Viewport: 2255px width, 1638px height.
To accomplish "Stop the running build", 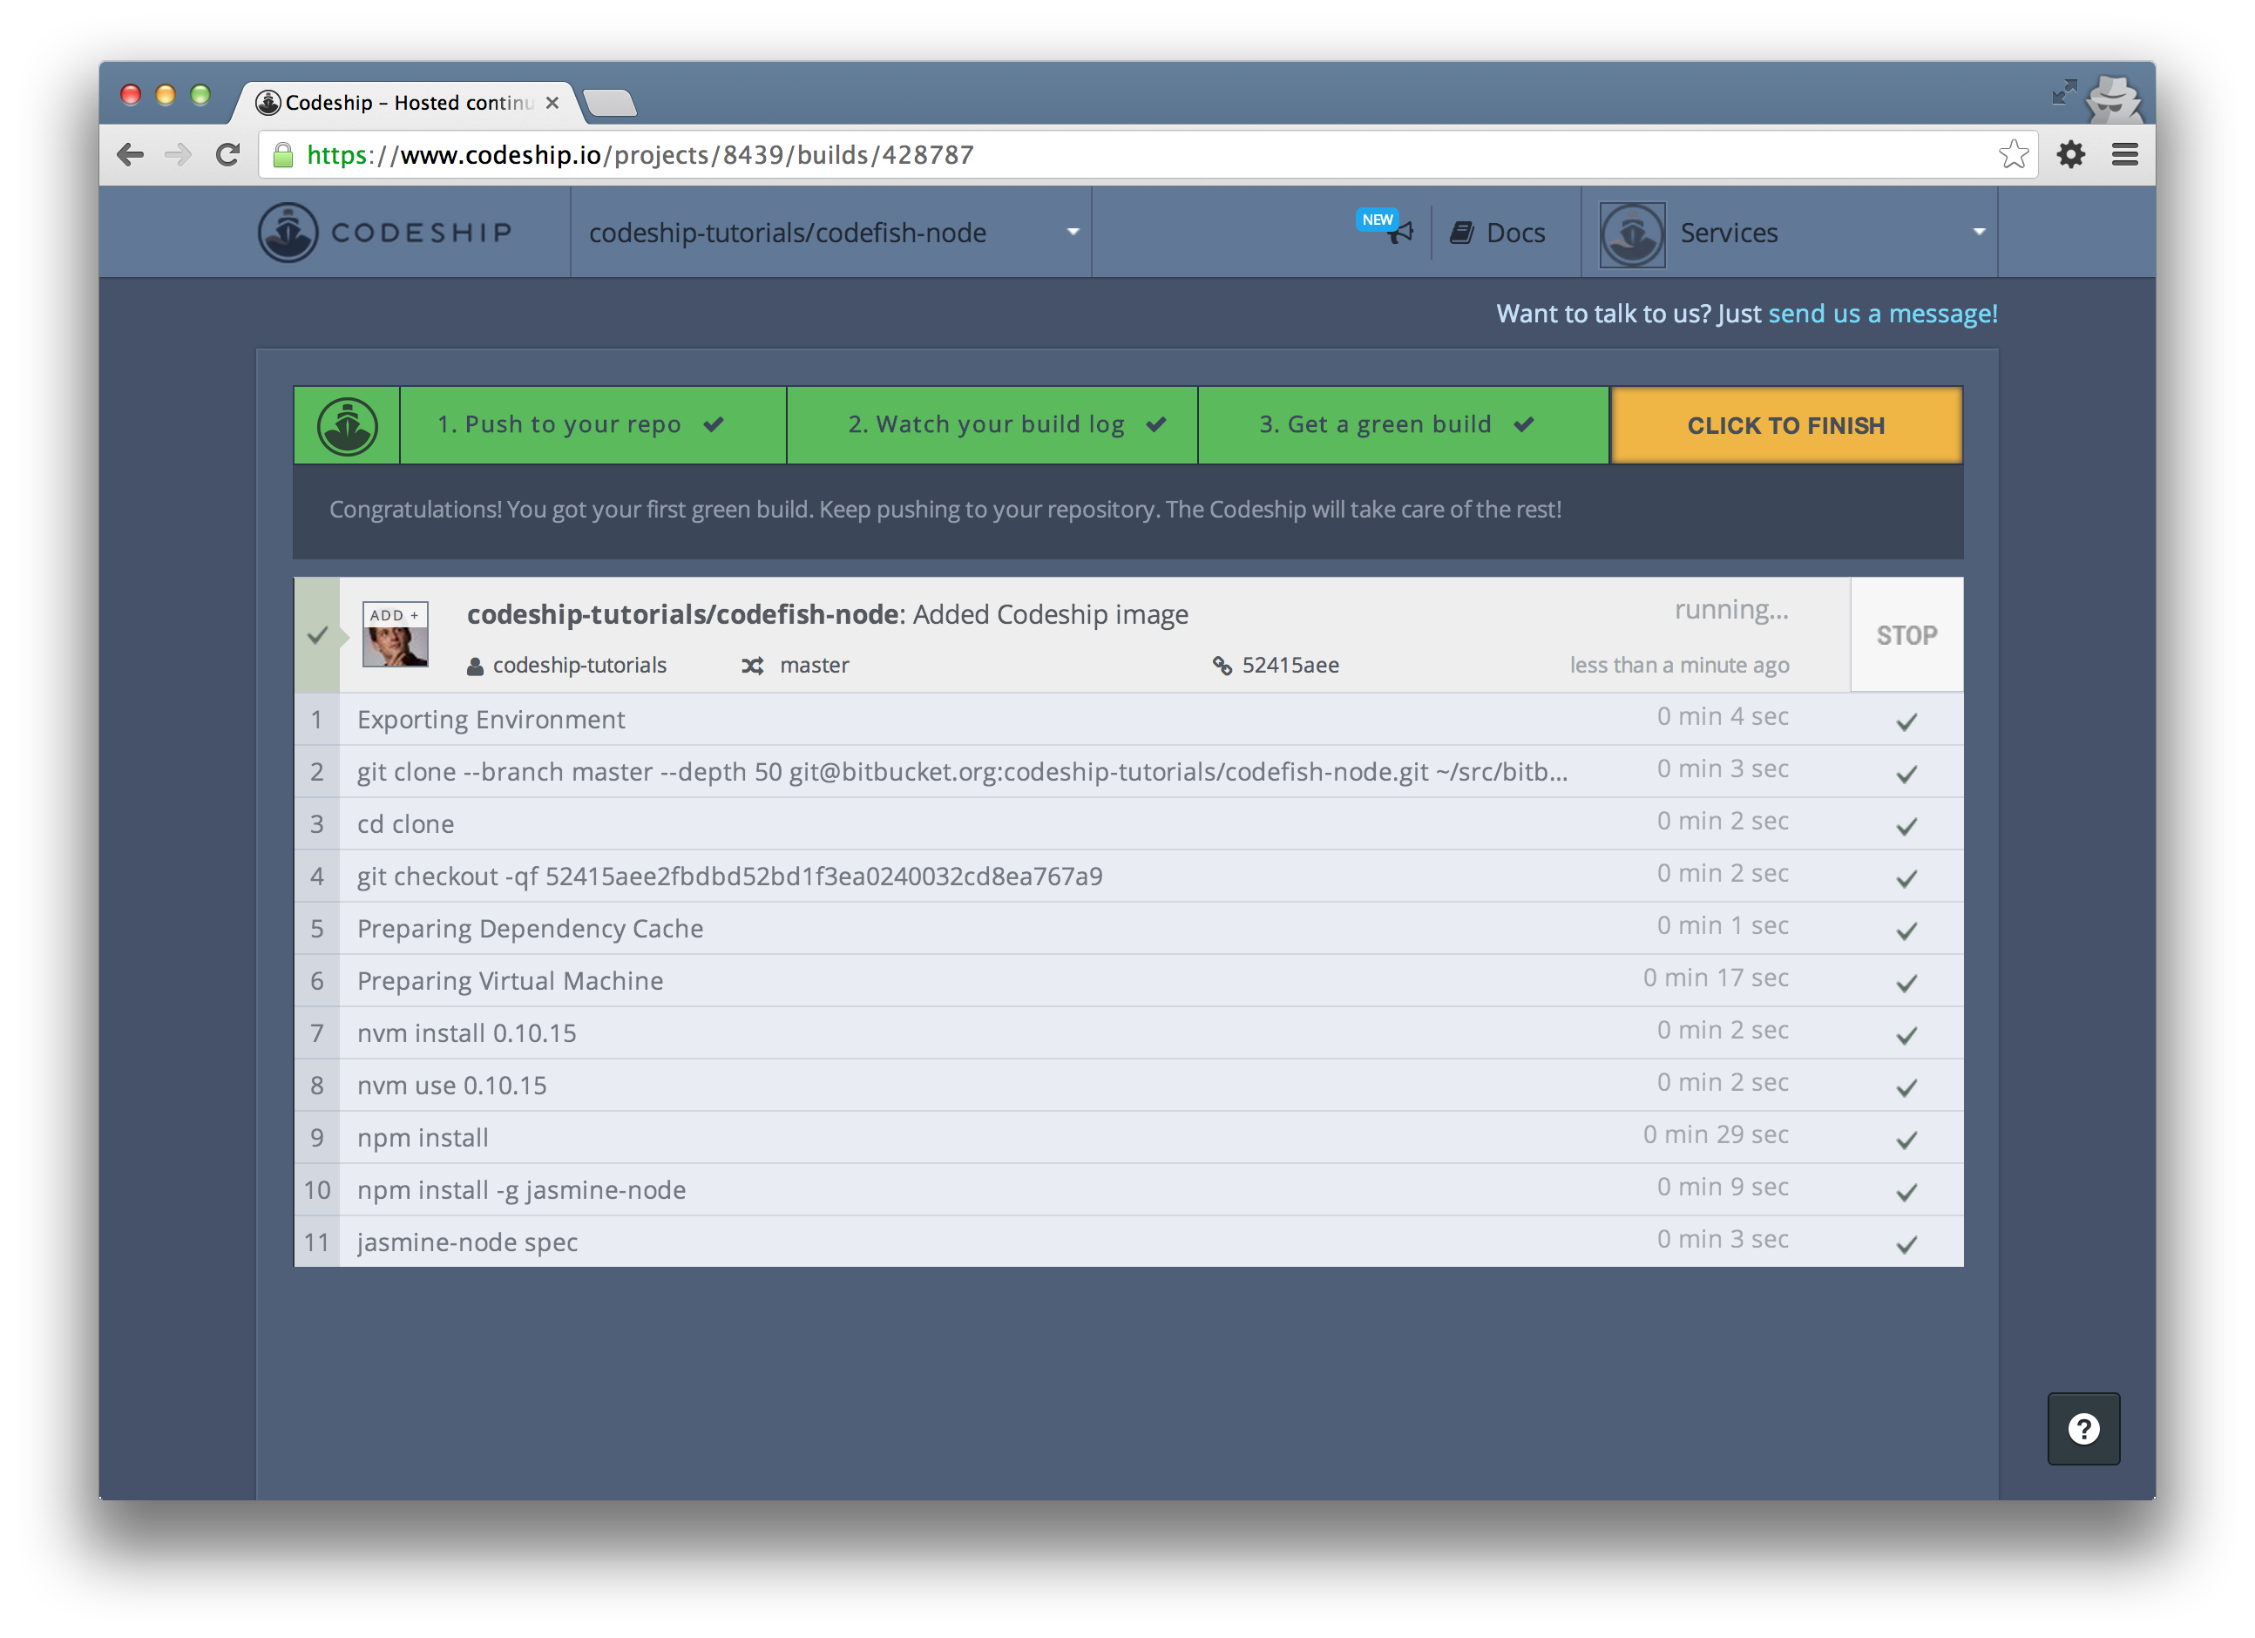I will coord(1906,635).
